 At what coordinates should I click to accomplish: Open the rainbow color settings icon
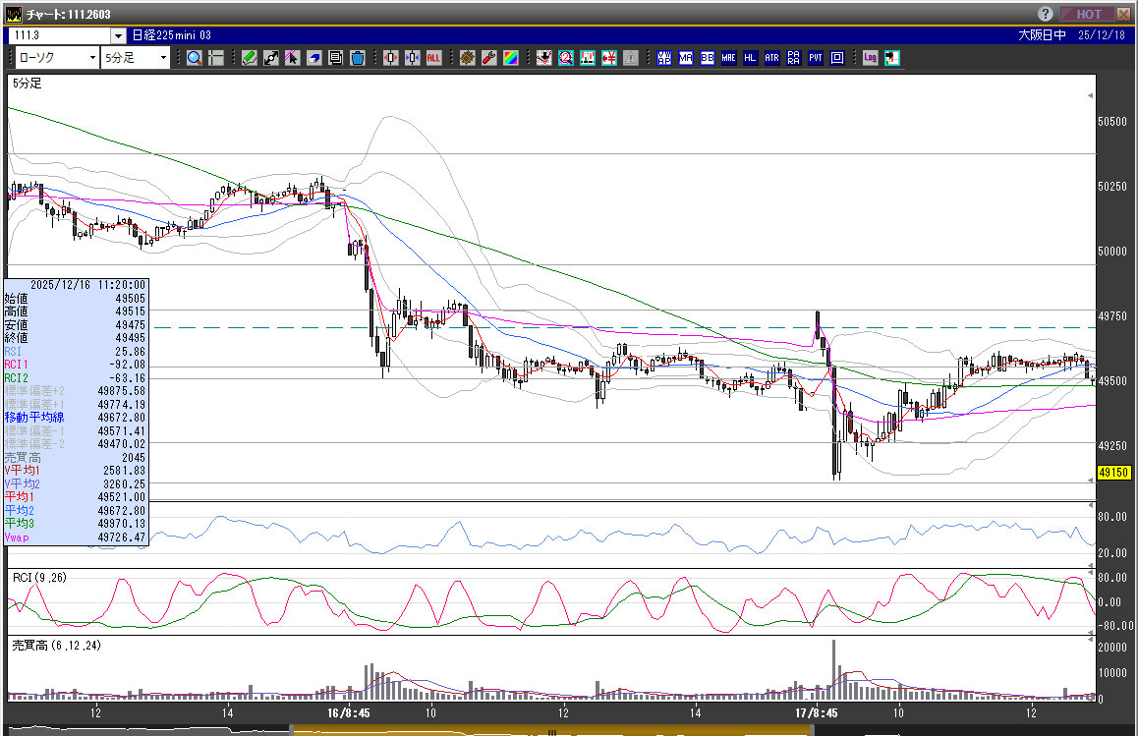click(510, 58)
